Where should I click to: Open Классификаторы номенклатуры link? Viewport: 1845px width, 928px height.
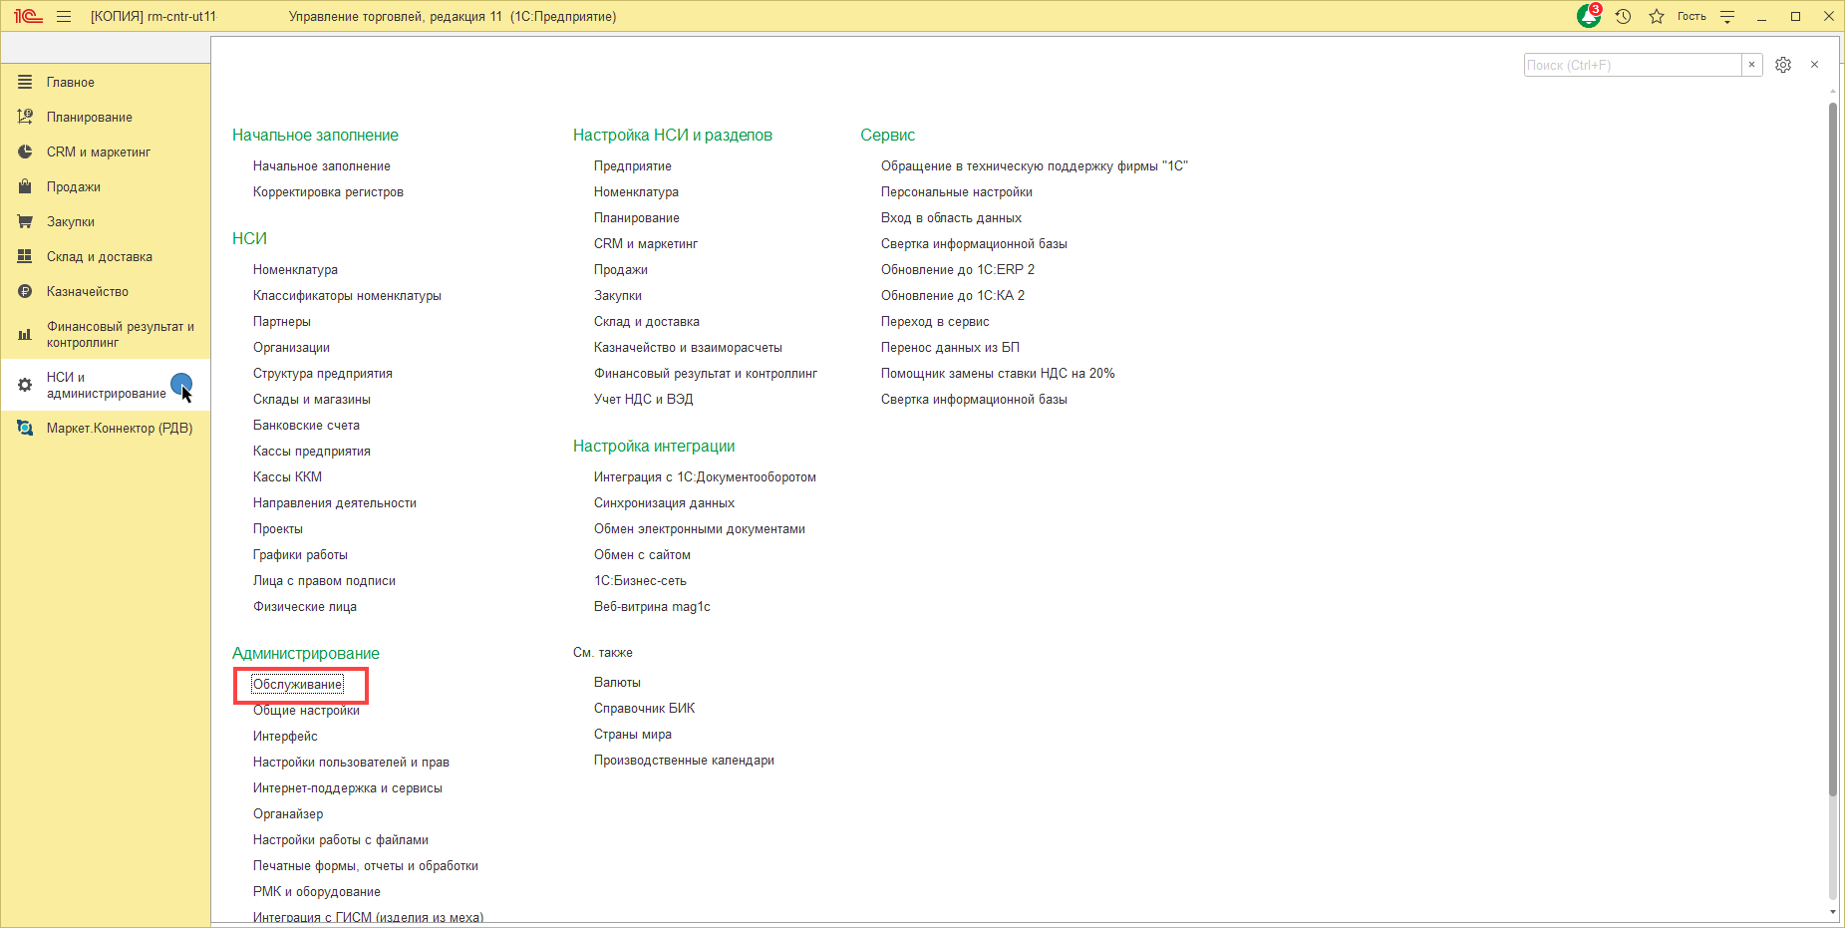[347, 296]
